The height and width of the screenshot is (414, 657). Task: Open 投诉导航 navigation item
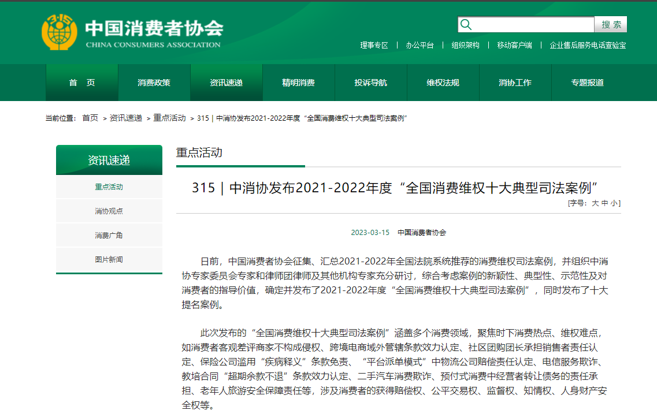371,83
